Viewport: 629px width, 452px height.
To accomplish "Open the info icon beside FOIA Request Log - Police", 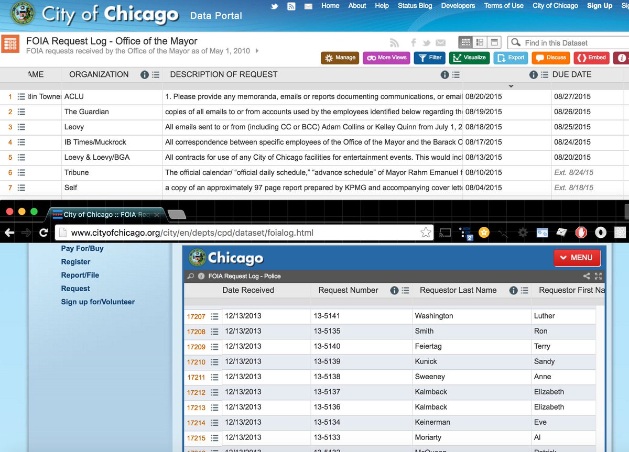I will (201, 276).
